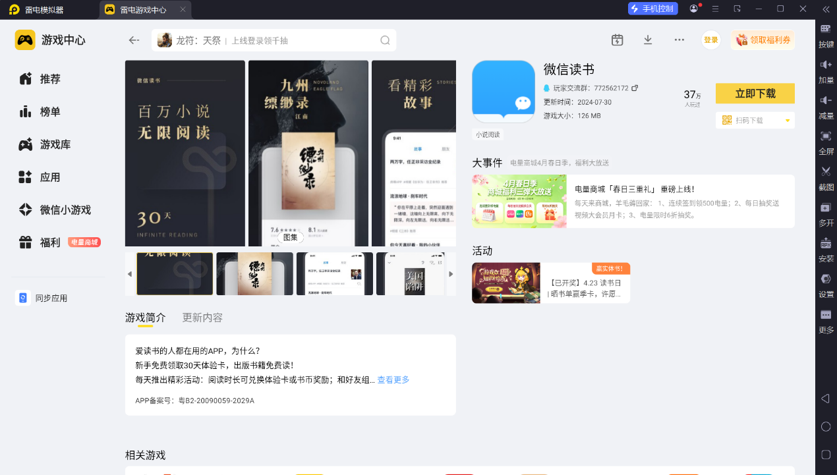Open 4.23 读书日 activity card
Viewport: 837px width, 475px height.
tap(551, 283)
